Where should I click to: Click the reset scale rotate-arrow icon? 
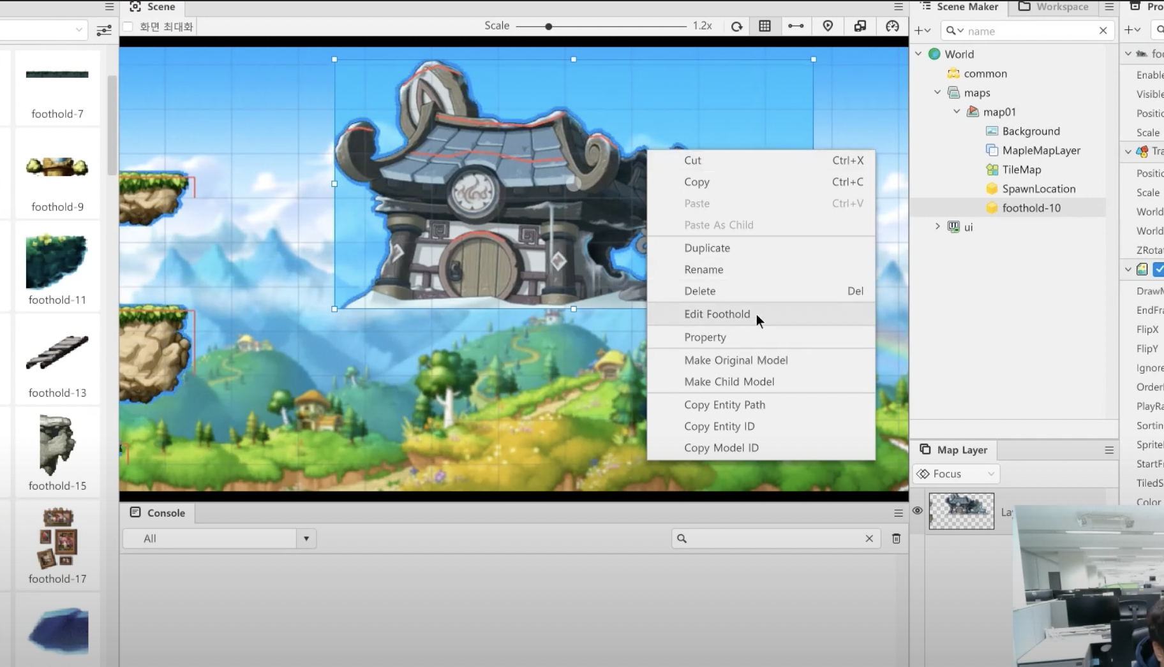click(736, 26)
